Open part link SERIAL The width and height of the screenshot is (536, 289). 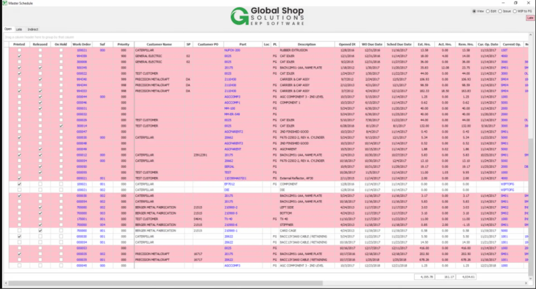[x=229, y=166]
